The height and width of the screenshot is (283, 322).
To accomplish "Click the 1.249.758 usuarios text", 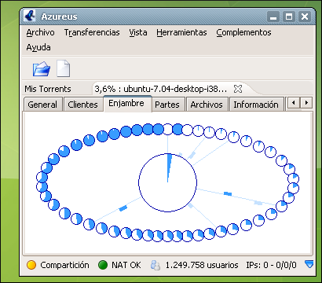I will coord(202,265).
